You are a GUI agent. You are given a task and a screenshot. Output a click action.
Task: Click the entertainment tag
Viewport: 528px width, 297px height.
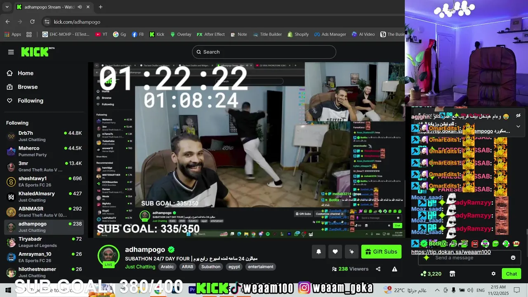tap(261, 267)
